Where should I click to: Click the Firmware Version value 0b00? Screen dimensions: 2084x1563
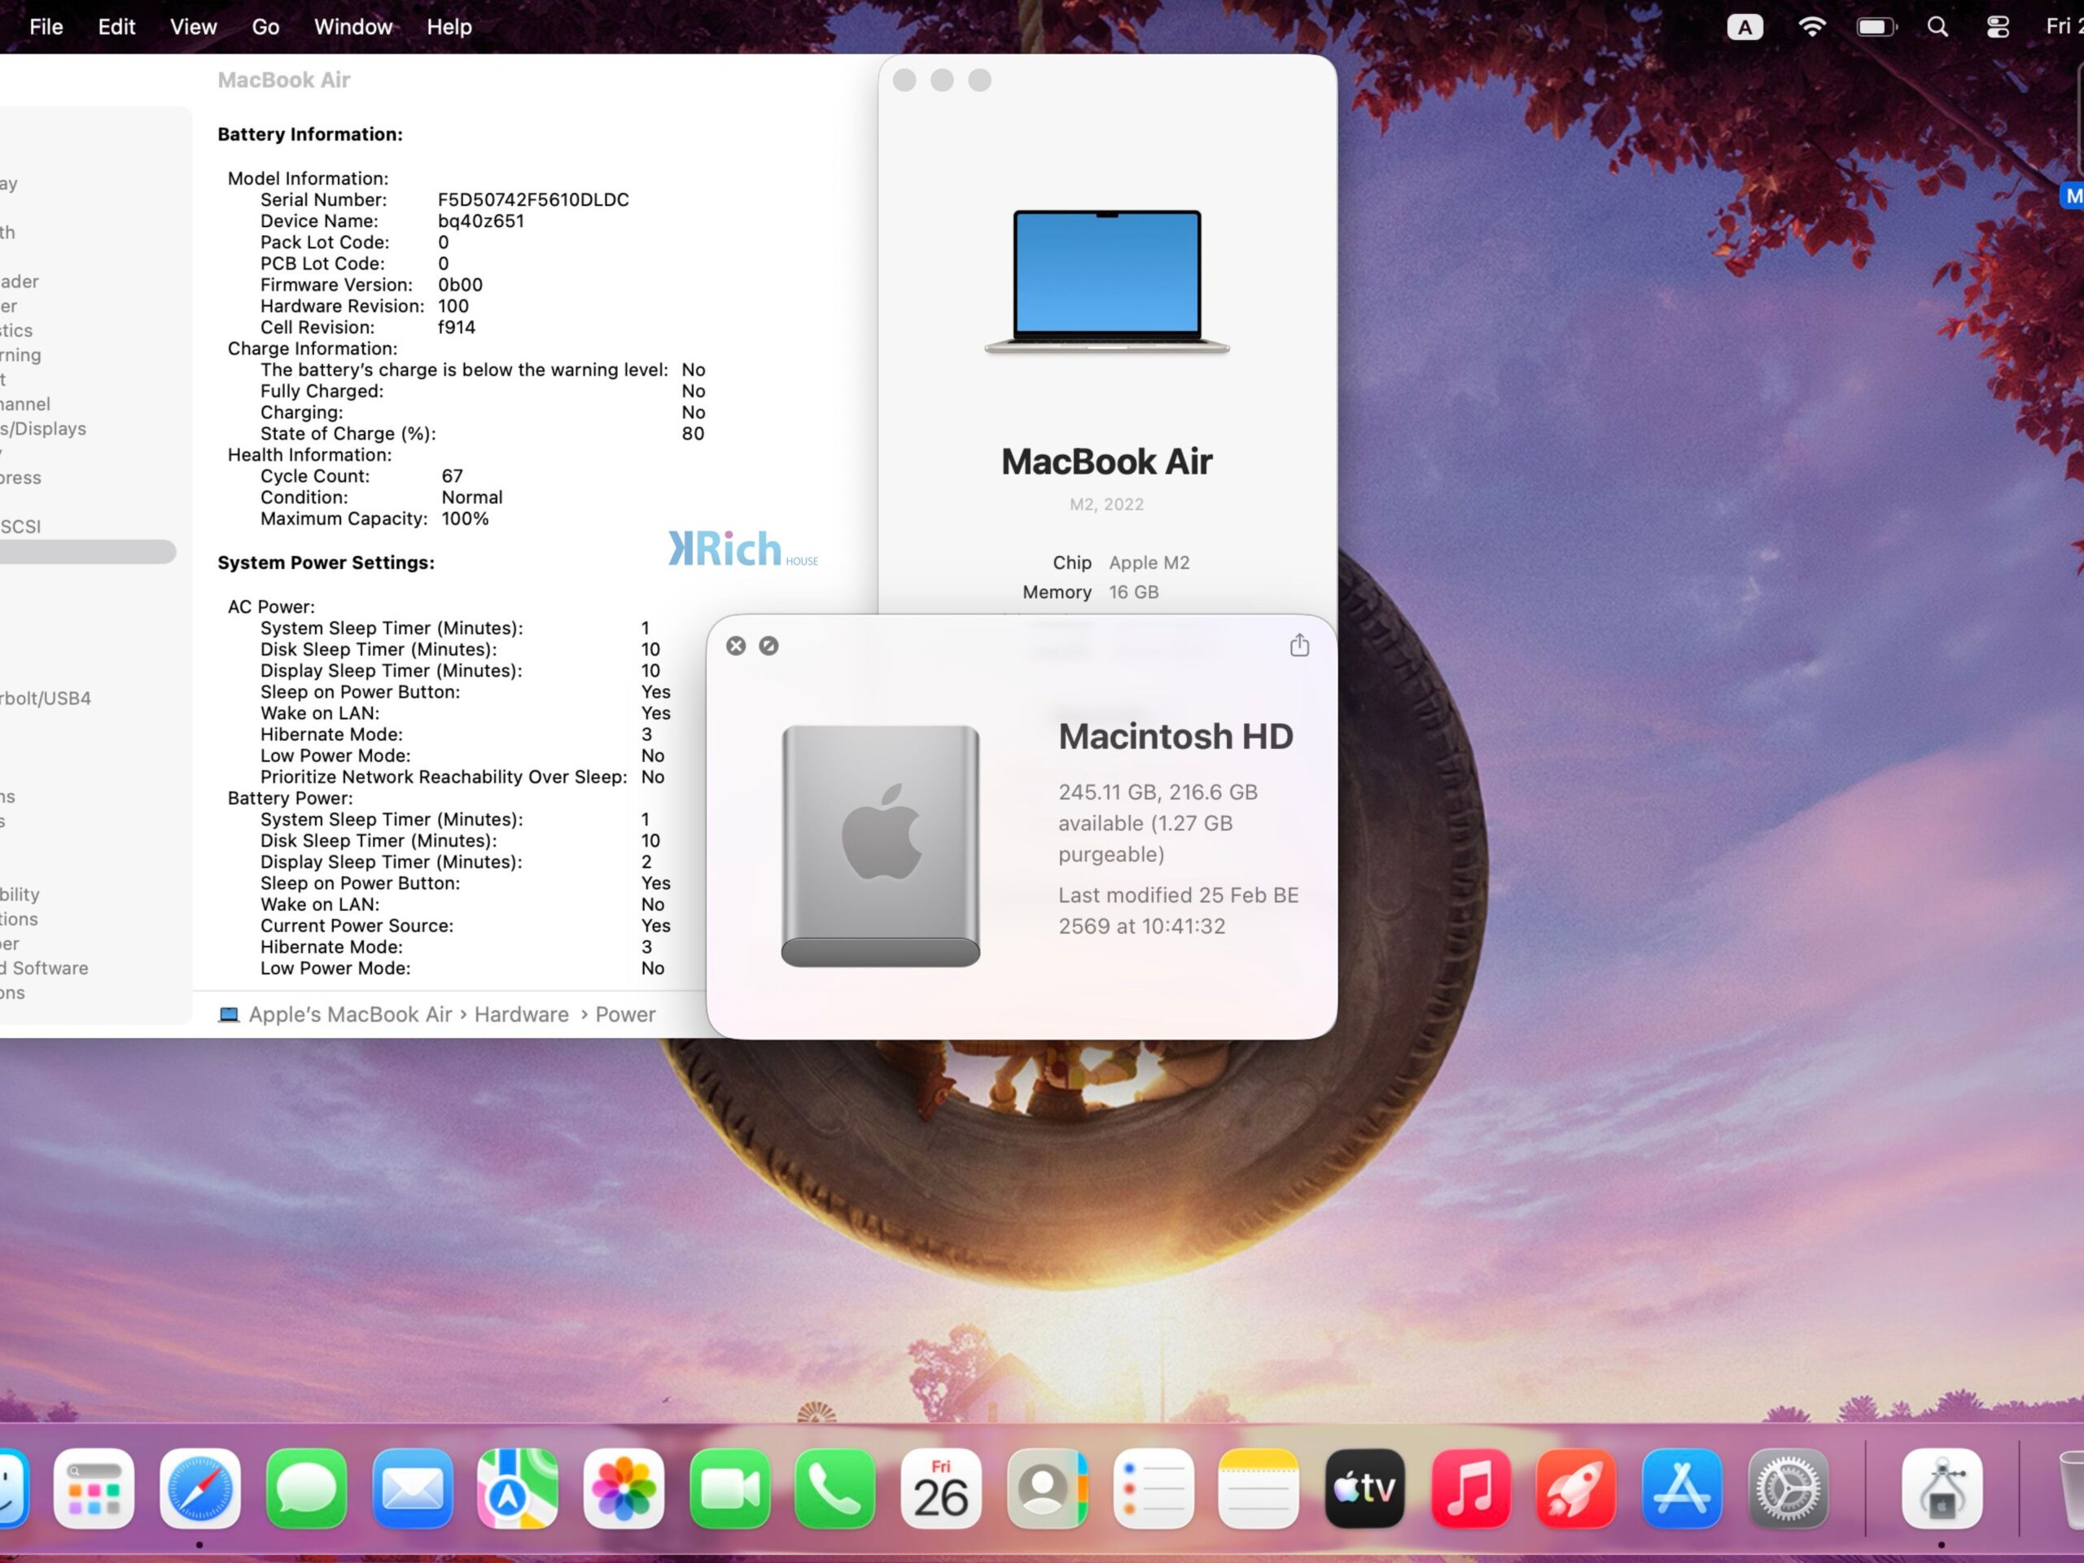460,285
